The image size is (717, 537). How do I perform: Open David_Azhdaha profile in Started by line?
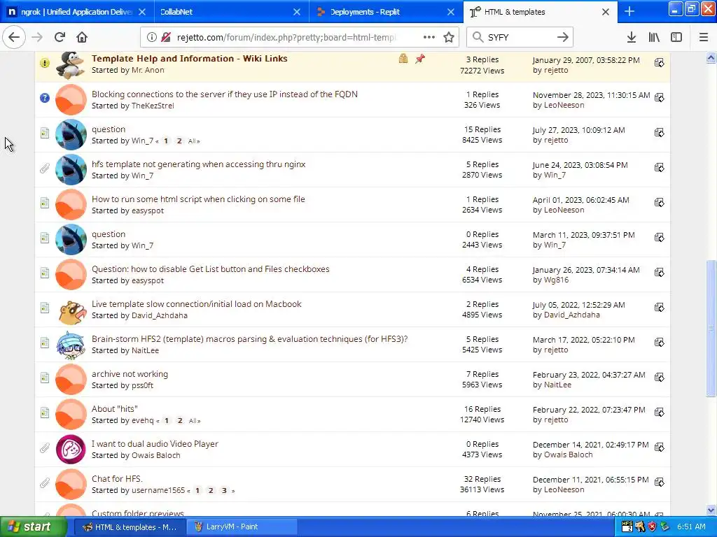(x=159, y=315)
